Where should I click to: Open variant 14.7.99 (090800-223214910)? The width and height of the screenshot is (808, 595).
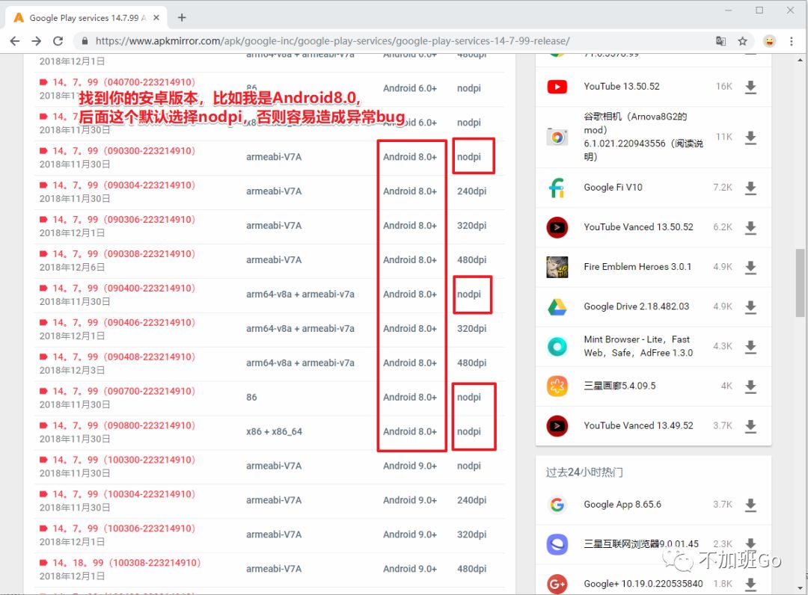(x=123, y=425)
